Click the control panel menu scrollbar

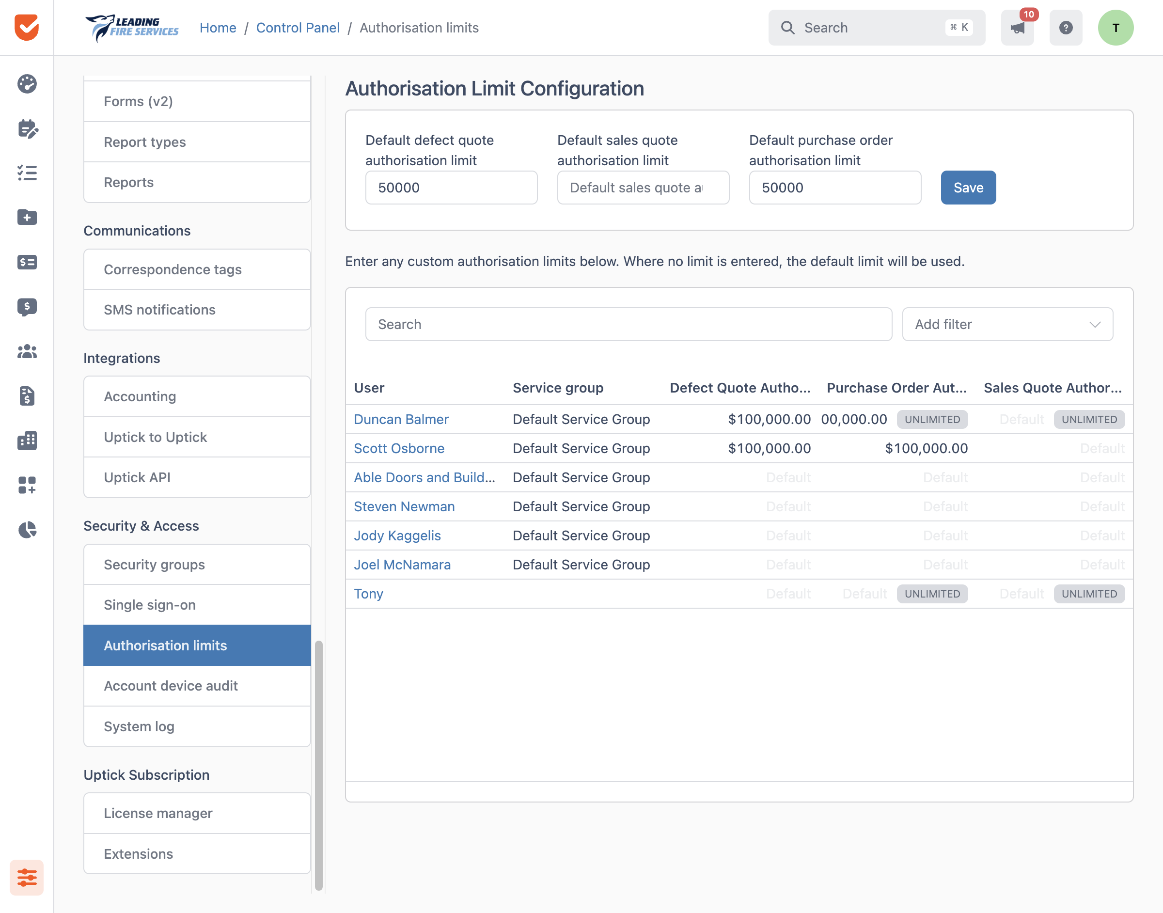point(319,766)
